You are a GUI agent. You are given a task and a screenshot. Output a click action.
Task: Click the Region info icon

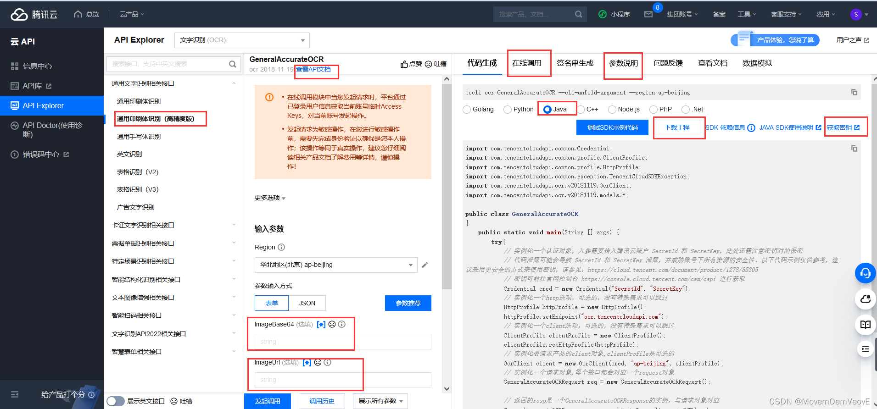click(x=281, y=247)
